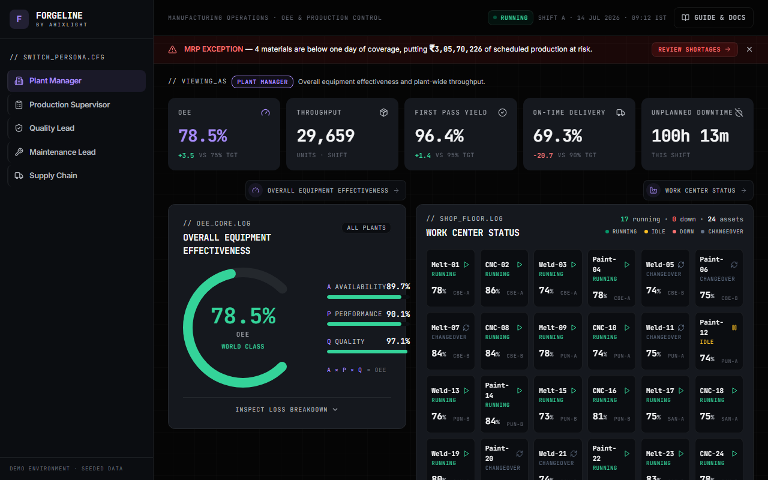Click the running play icon on CNC-02
Screen dimensions: 768x480
[x=520, y=265]
